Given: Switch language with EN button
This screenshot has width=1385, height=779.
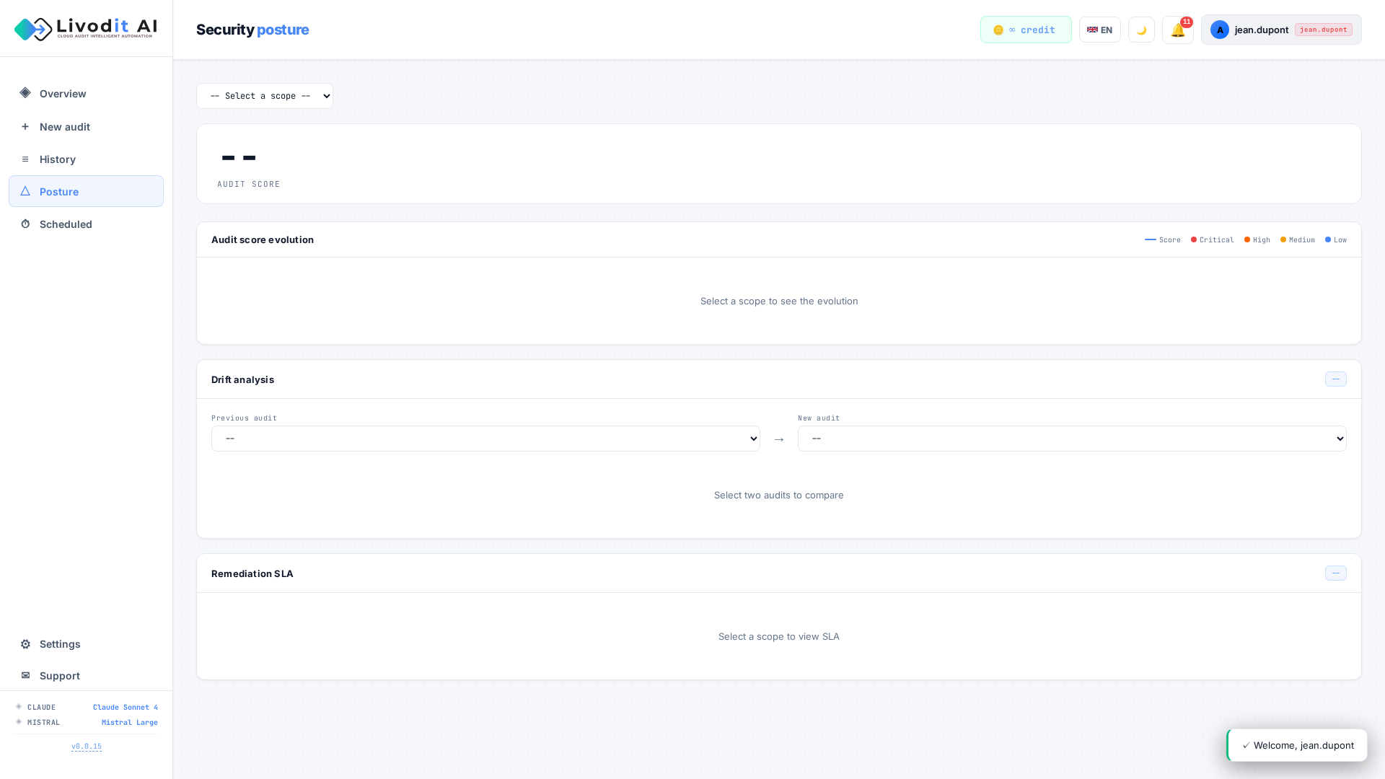Looking at the screenshot, I should pos(1099,30).
